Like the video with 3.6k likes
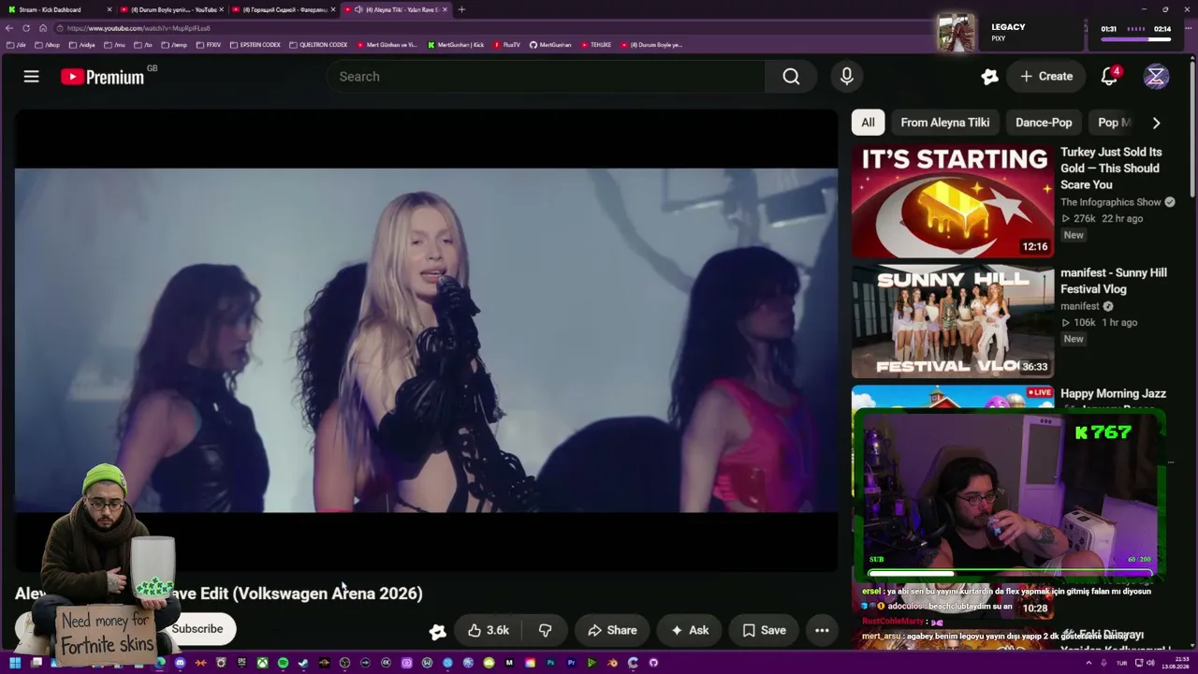This screenshot has height=674, width=1198. (x=489, y=630)
